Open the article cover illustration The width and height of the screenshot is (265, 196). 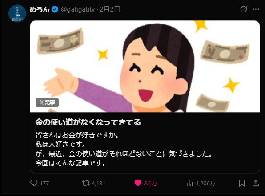coord(145,67)
